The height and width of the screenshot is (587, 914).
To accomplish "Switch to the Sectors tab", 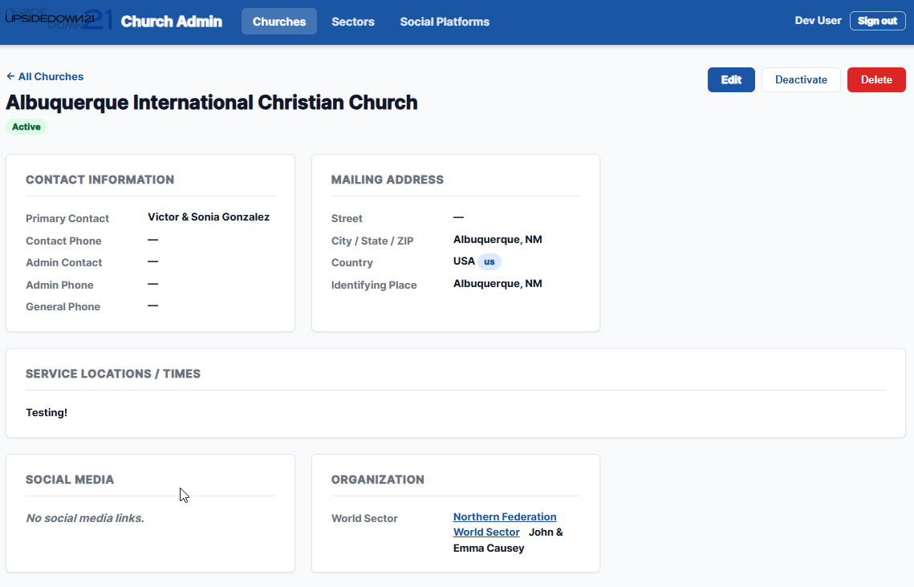I will coord(353,22).
